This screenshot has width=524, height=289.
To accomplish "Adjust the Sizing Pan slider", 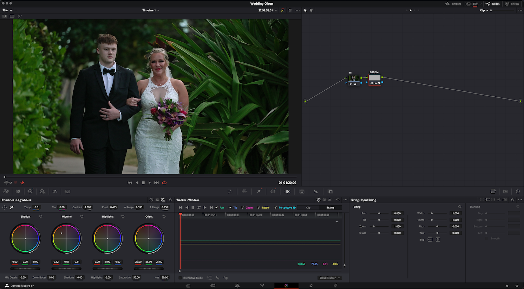I will click(x=379, y=213).
